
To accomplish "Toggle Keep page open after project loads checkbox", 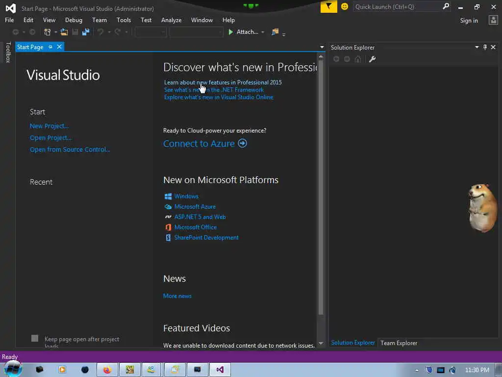I will pyautogui.click(x=35, y=338).
